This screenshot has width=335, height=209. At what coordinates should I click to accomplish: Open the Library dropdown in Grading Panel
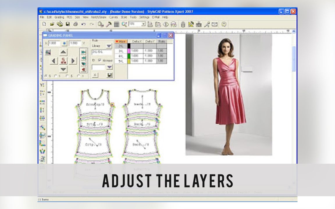pyautogui.click(x=109, y=46)
